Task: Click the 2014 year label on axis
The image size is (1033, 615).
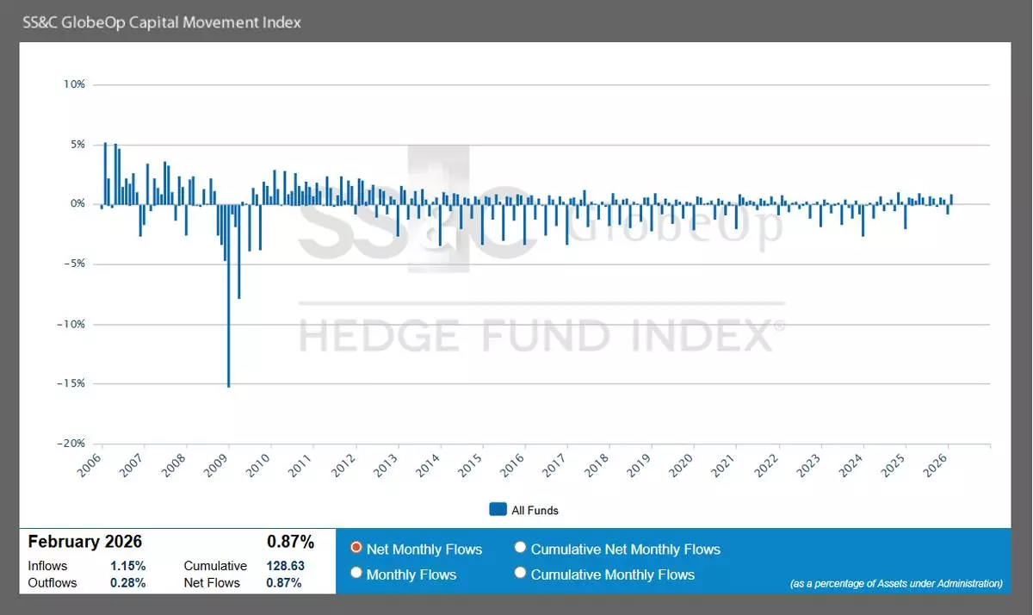Action: coord(428,466)
